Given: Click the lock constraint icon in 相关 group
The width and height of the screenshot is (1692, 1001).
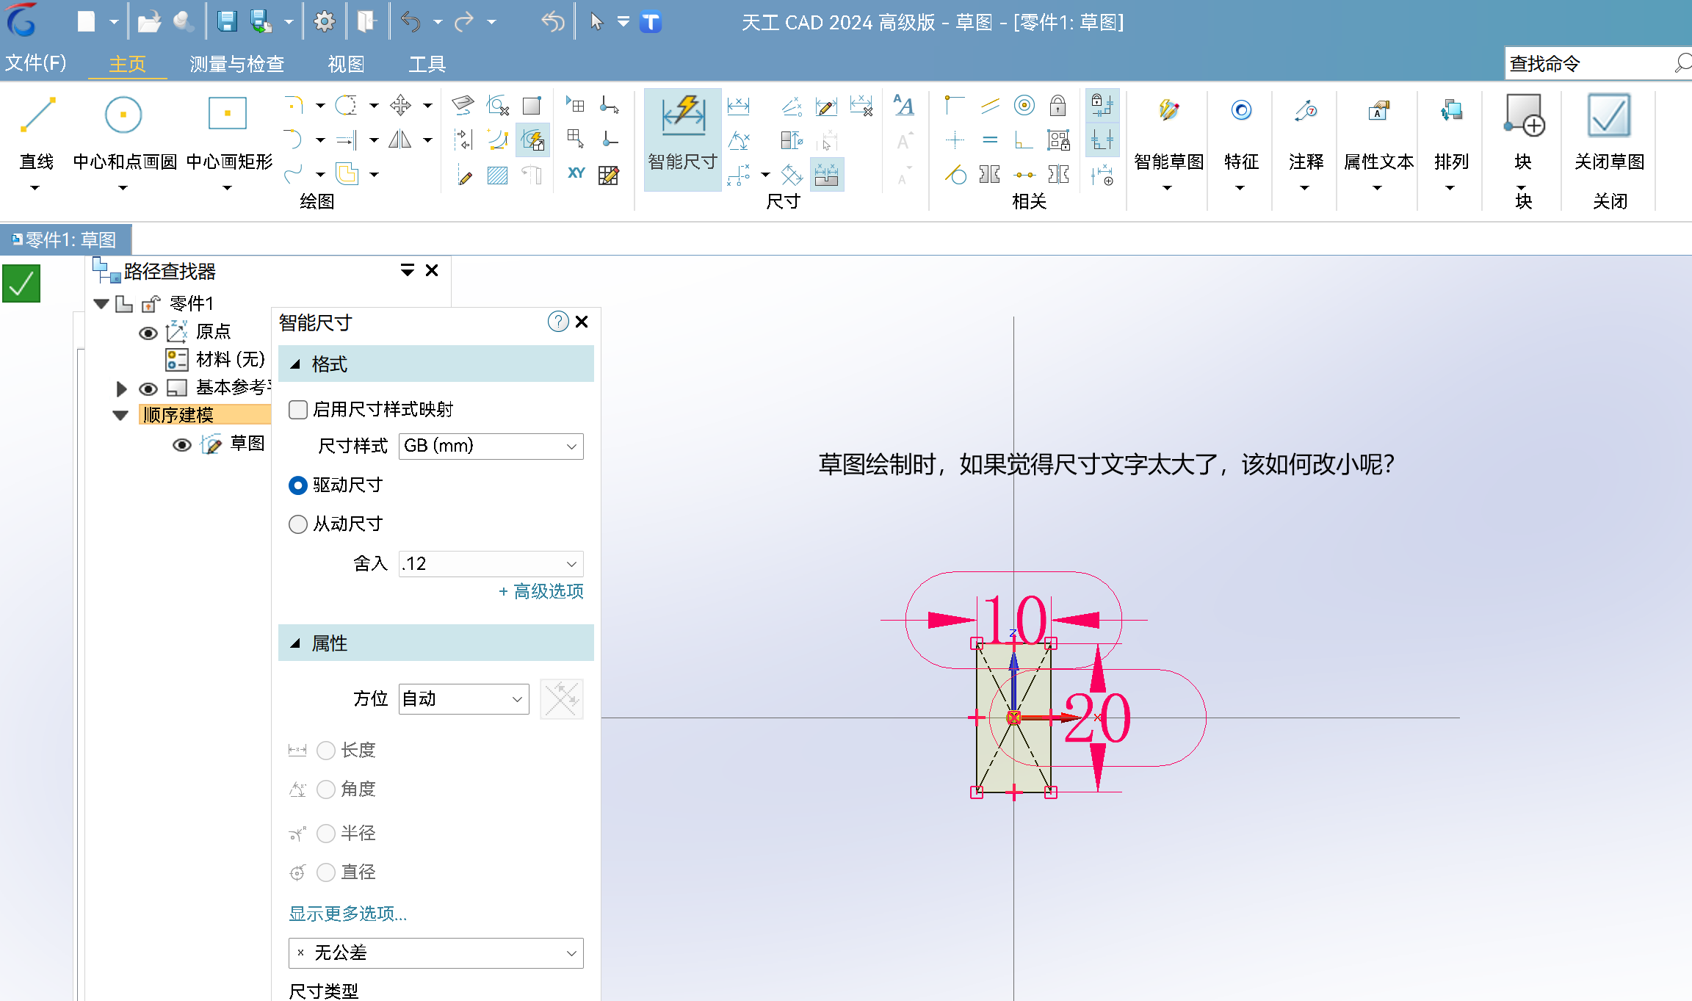Looking at the screenshot, I should [1057, 106].
